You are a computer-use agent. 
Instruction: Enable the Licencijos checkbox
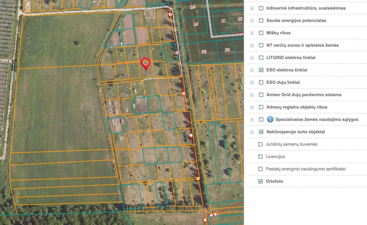coord(260,157)
